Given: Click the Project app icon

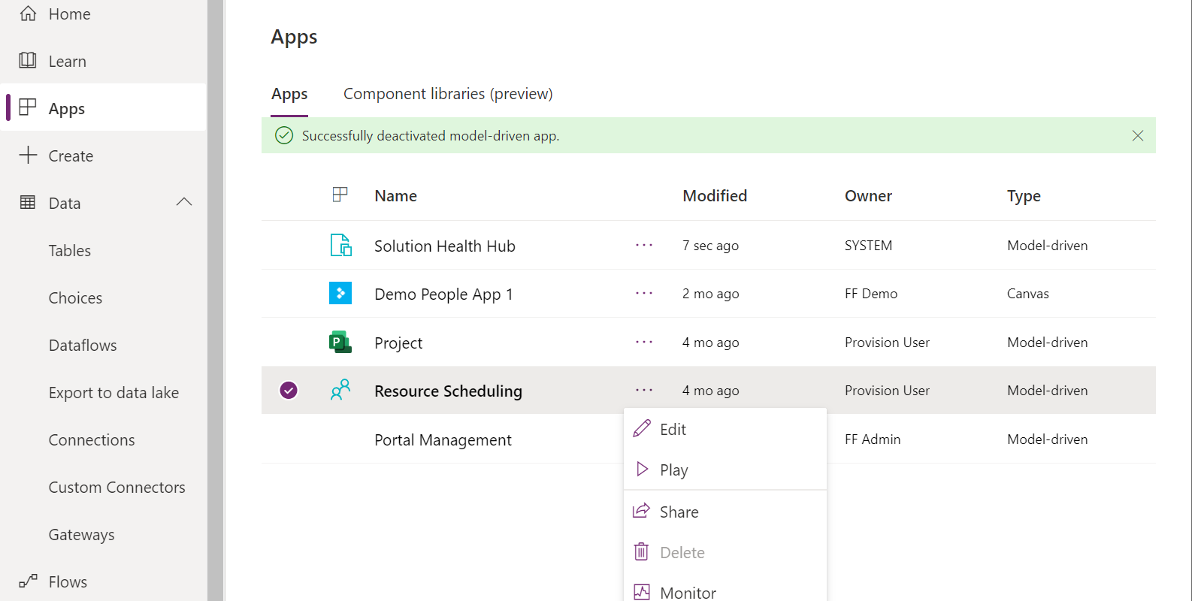Looking at the screenshot, I should 340,342.
